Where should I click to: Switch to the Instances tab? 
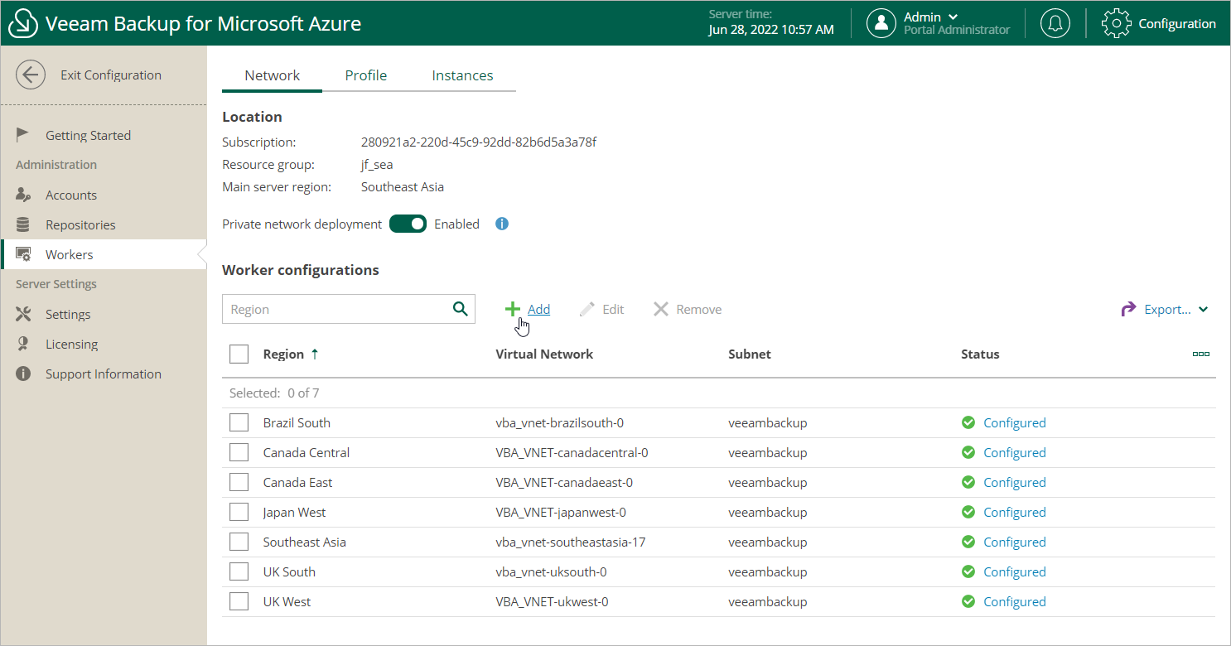(x=462, y=75)
